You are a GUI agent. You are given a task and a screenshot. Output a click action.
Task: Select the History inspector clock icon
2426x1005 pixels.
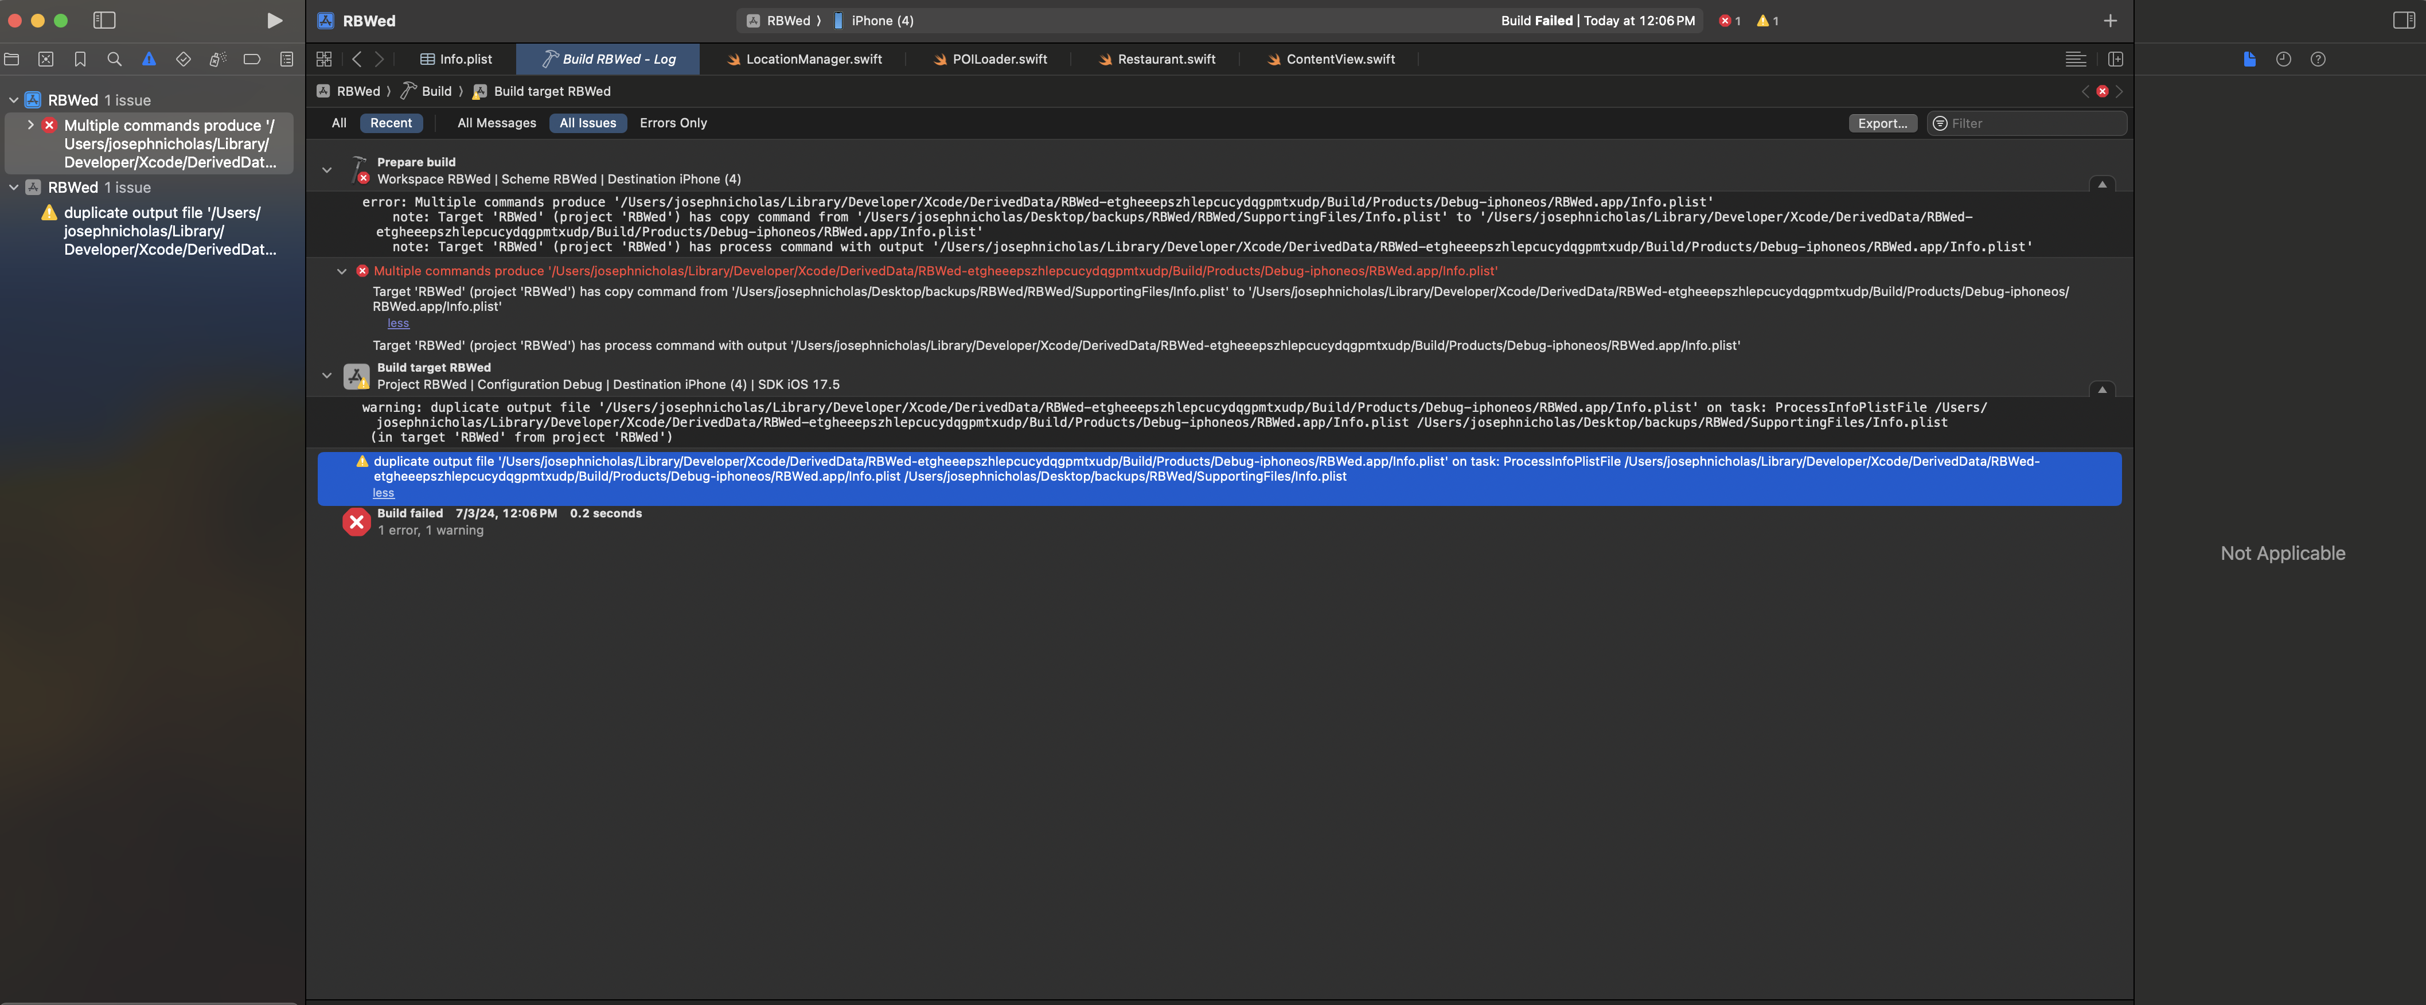2283,59
